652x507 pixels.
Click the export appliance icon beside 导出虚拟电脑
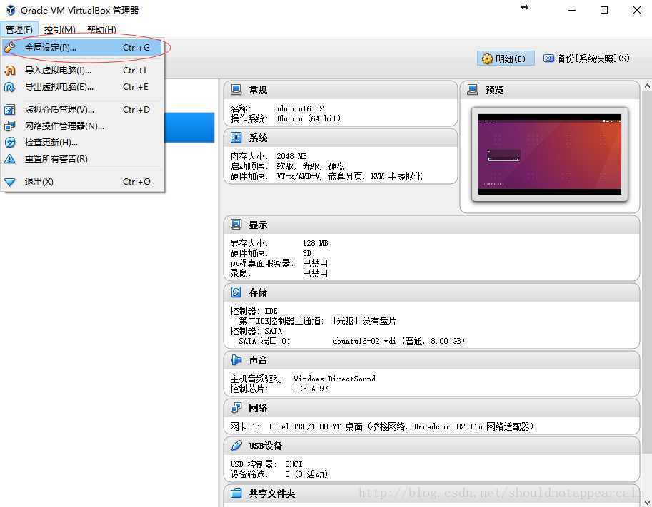(x=9, y=87)
